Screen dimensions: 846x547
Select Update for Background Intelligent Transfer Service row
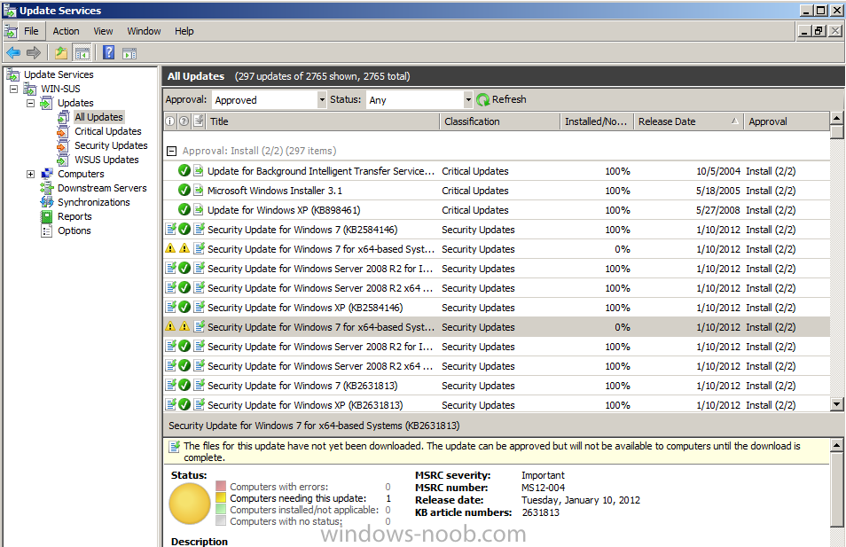(x=497, y=171)
